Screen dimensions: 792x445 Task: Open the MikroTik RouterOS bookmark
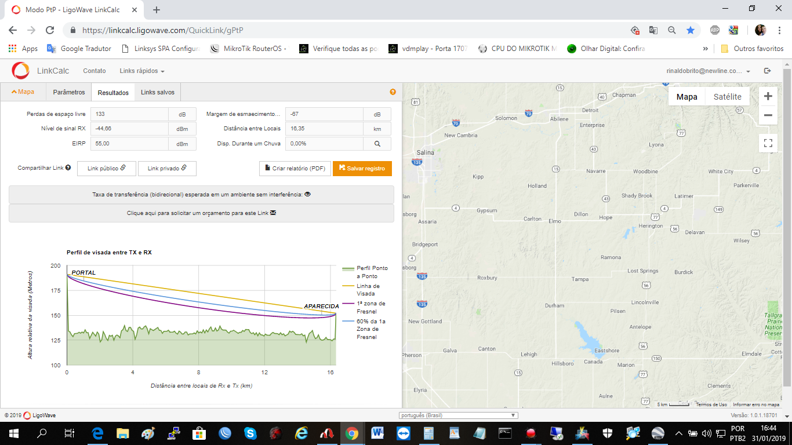tap(248, 49)
